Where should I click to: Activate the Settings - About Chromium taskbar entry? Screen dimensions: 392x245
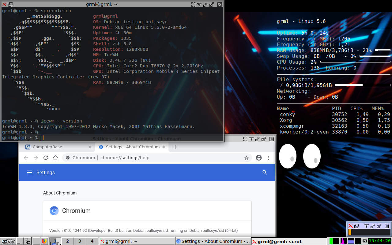coord(213,241)
